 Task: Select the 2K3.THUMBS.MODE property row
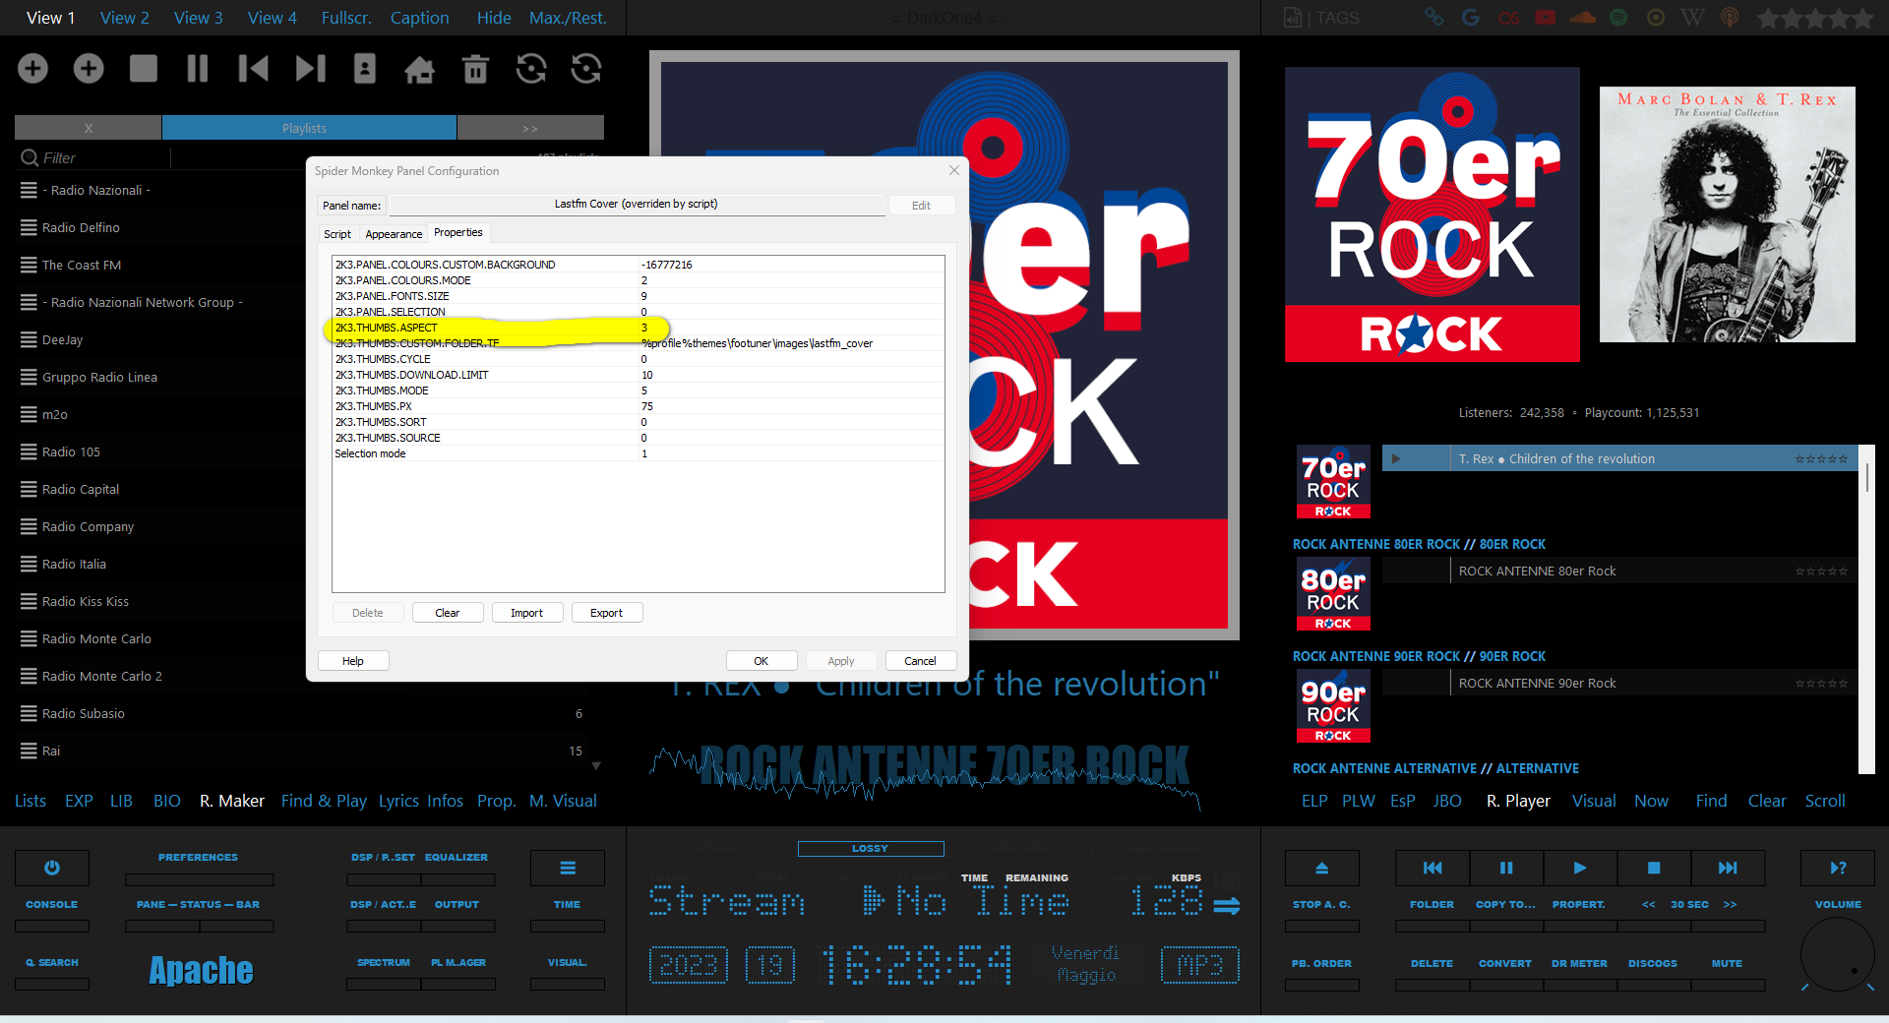[x=638, y=391]
